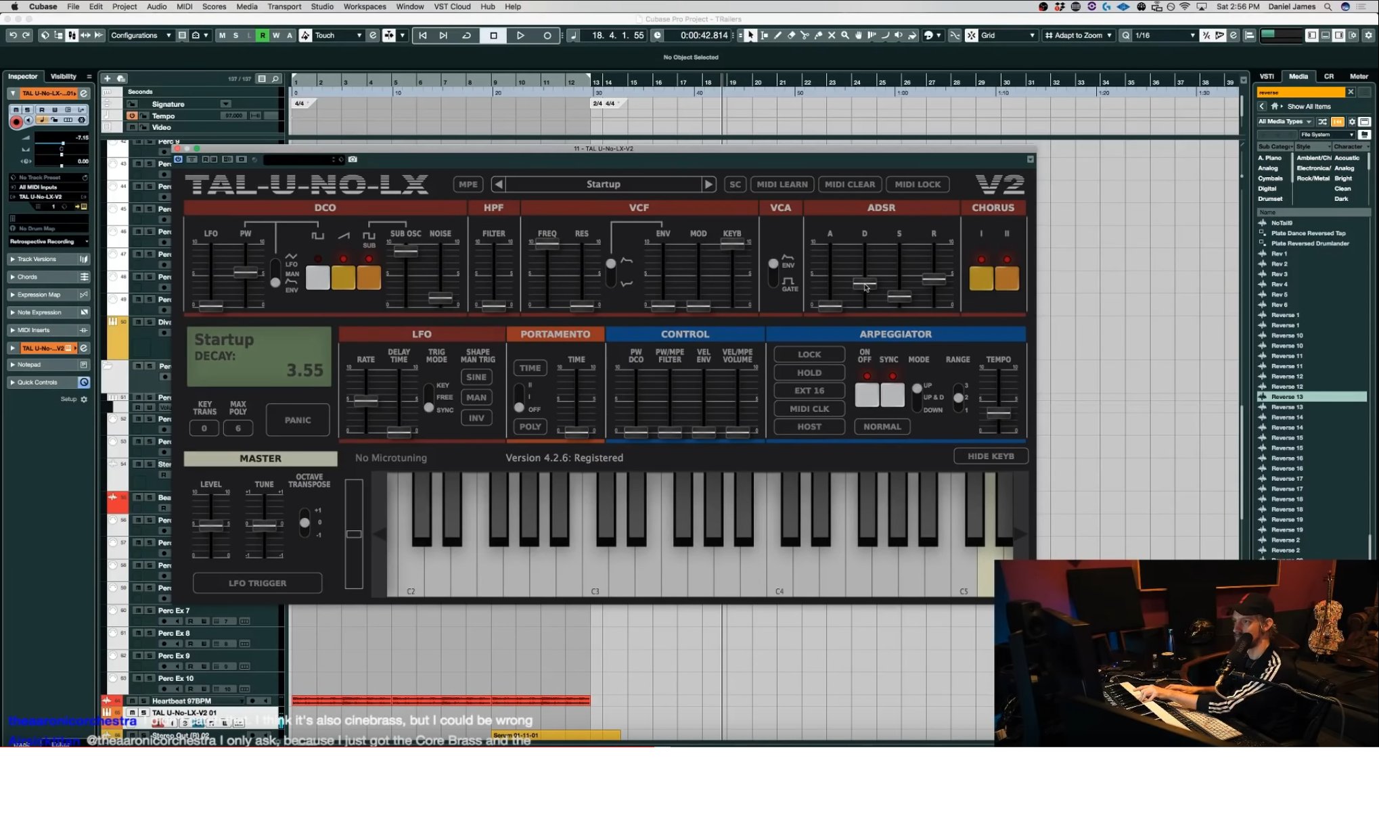Viewport: 1379px width, 825px height.
Task: Click Go to previous marker transport button
Action: pos(422,35)
